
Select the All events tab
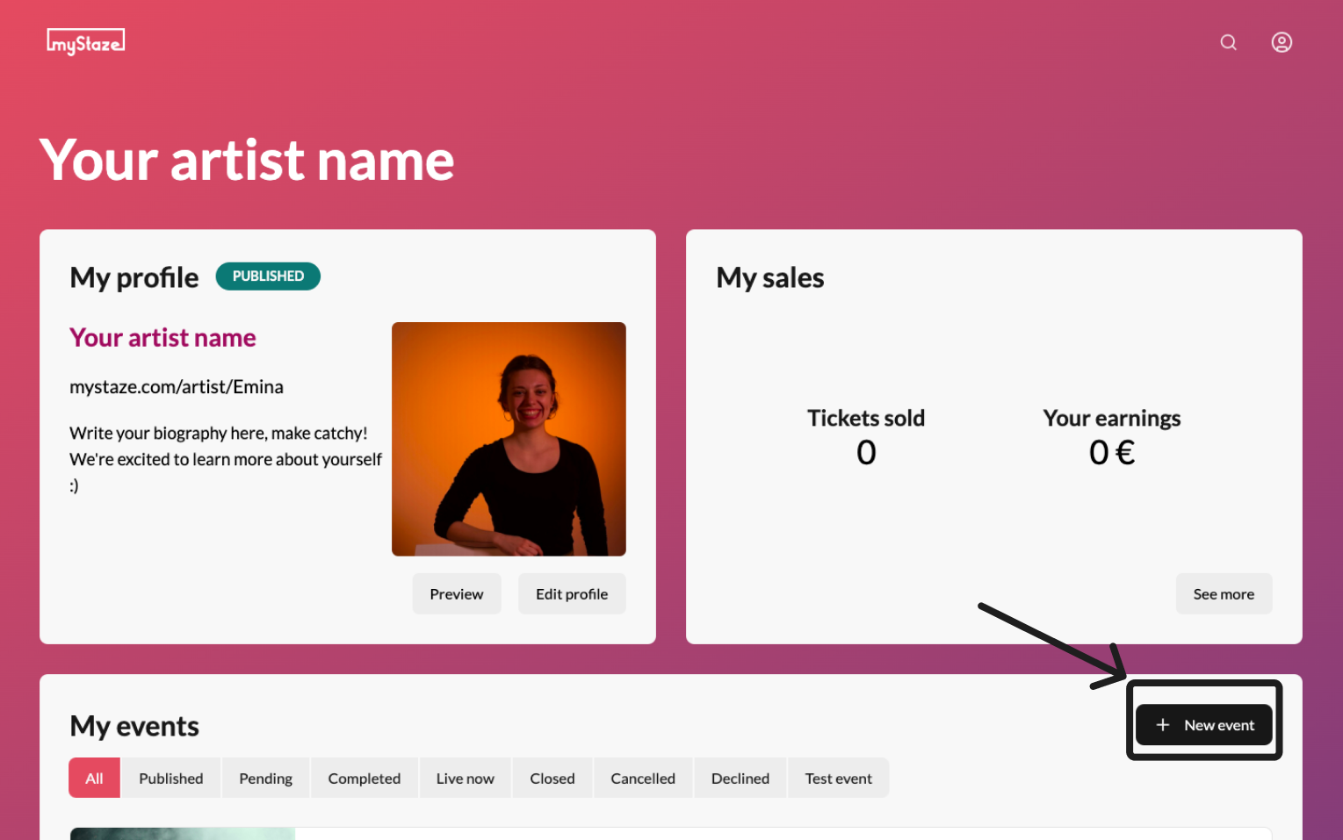click(x=94, y=779)
